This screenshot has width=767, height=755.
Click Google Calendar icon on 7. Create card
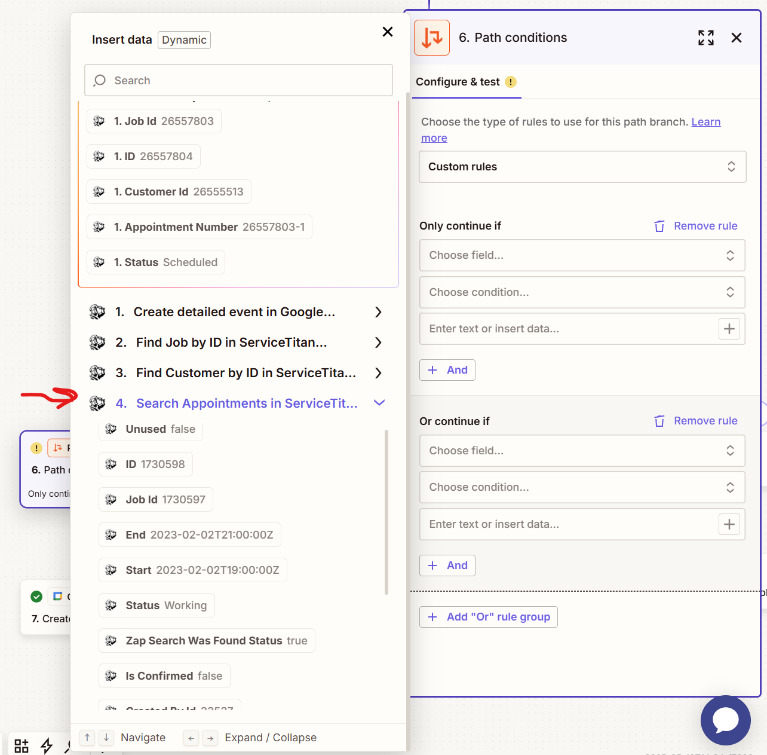click(x=58, y=597)
